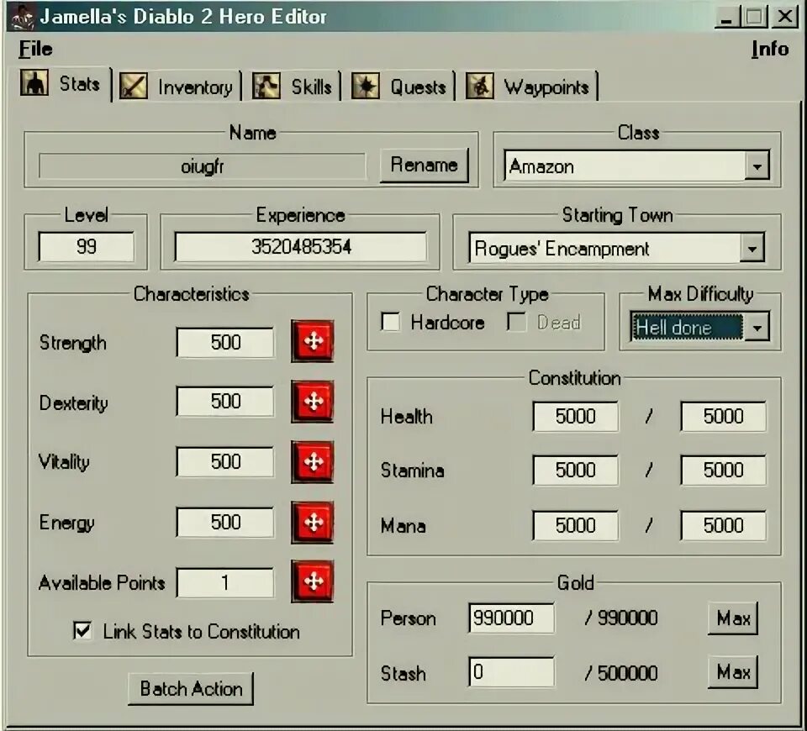This screenshot has height=731, width=807.
Task: Click the Skills tab icon
Action: [x=266, y=86]
